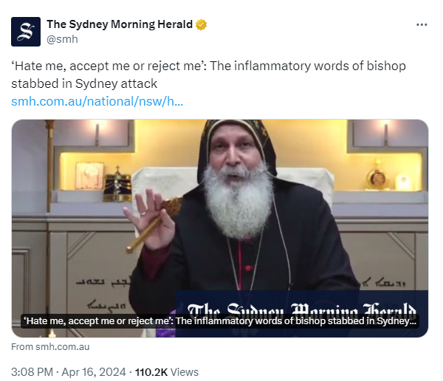Follow the smh.com.au/national/nsw article link

[97, 101]
